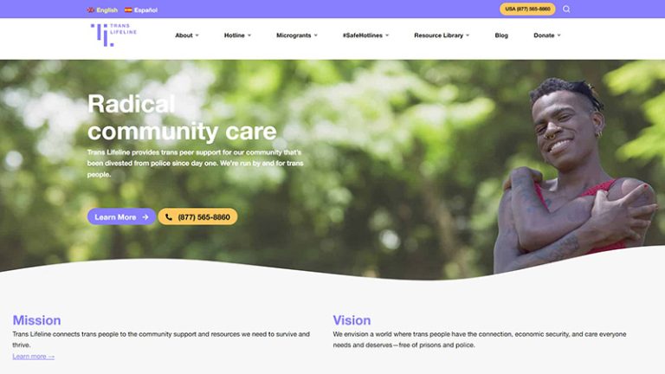Expand the Hotline menu dropdown
665x374 pixels.
[237, 35]
